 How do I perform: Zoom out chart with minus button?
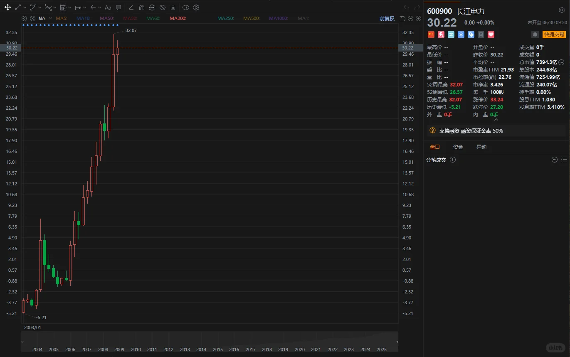tap(410, 18)
